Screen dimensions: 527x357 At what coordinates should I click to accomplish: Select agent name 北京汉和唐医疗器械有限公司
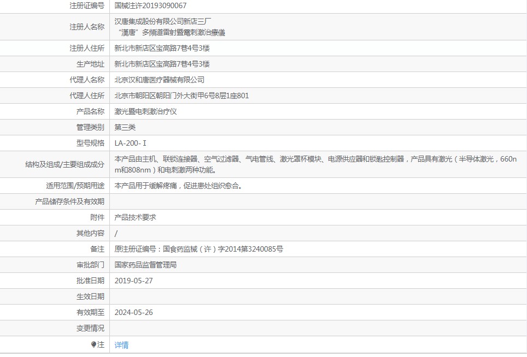pyautogui.click(x=159, y=80)
